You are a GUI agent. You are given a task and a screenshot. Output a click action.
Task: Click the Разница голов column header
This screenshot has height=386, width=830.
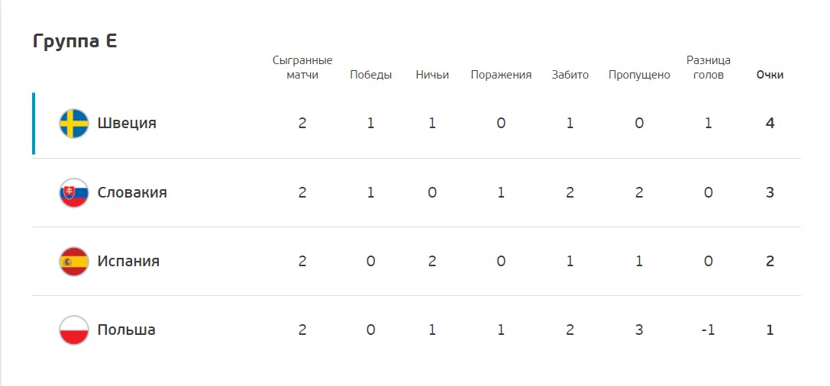tap(708, 68)
